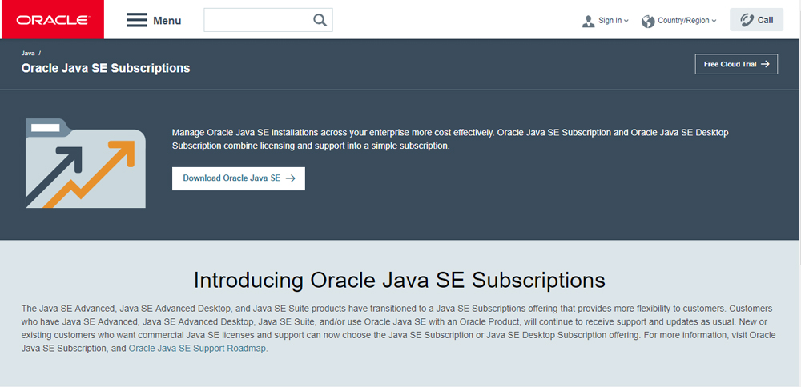Click the globe icon for Country/Region
The width and height of the screenshot is (801, 387).
(648, 21)
